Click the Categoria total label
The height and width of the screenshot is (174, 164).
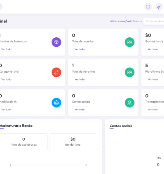coord(9,71)
